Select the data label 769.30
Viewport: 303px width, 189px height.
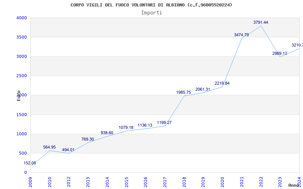87,139
